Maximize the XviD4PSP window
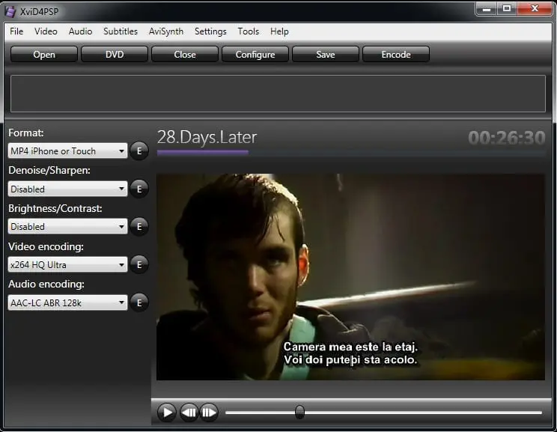Image resolution: width=557 pixels, height=432 pixels. coord(507,8)
